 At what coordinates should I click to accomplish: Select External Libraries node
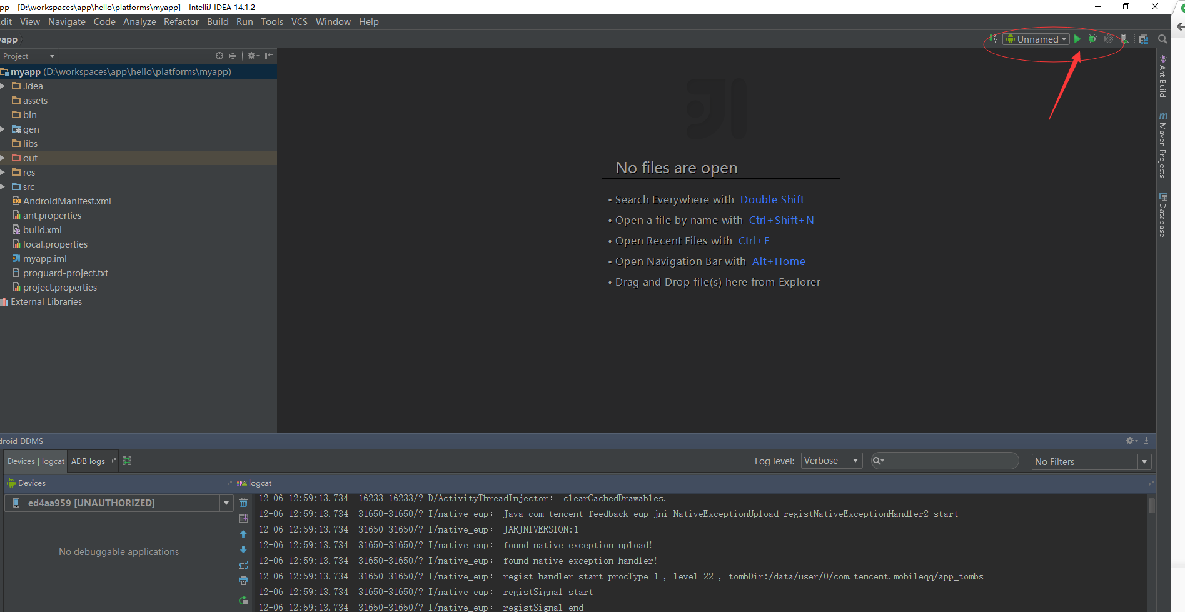point(46,302)
